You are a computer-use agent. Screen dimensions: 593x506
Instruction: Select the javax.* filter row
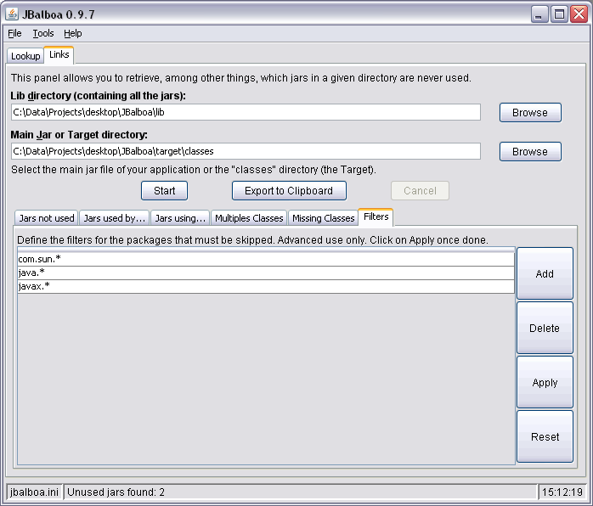click(x=266, y=286)
